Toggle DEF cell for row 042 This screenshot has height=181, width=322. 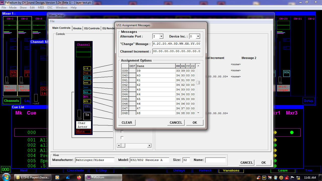(132, 85)
